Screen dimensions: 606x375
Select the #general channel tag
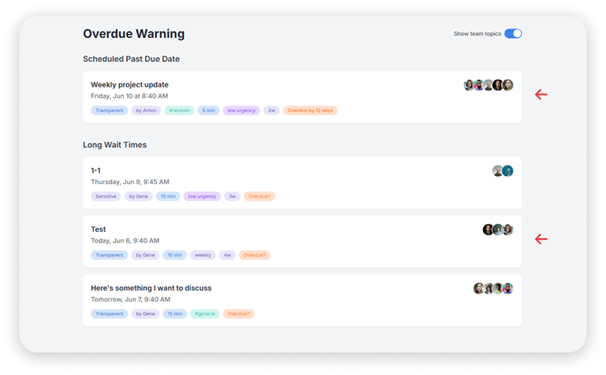[205, 314]
